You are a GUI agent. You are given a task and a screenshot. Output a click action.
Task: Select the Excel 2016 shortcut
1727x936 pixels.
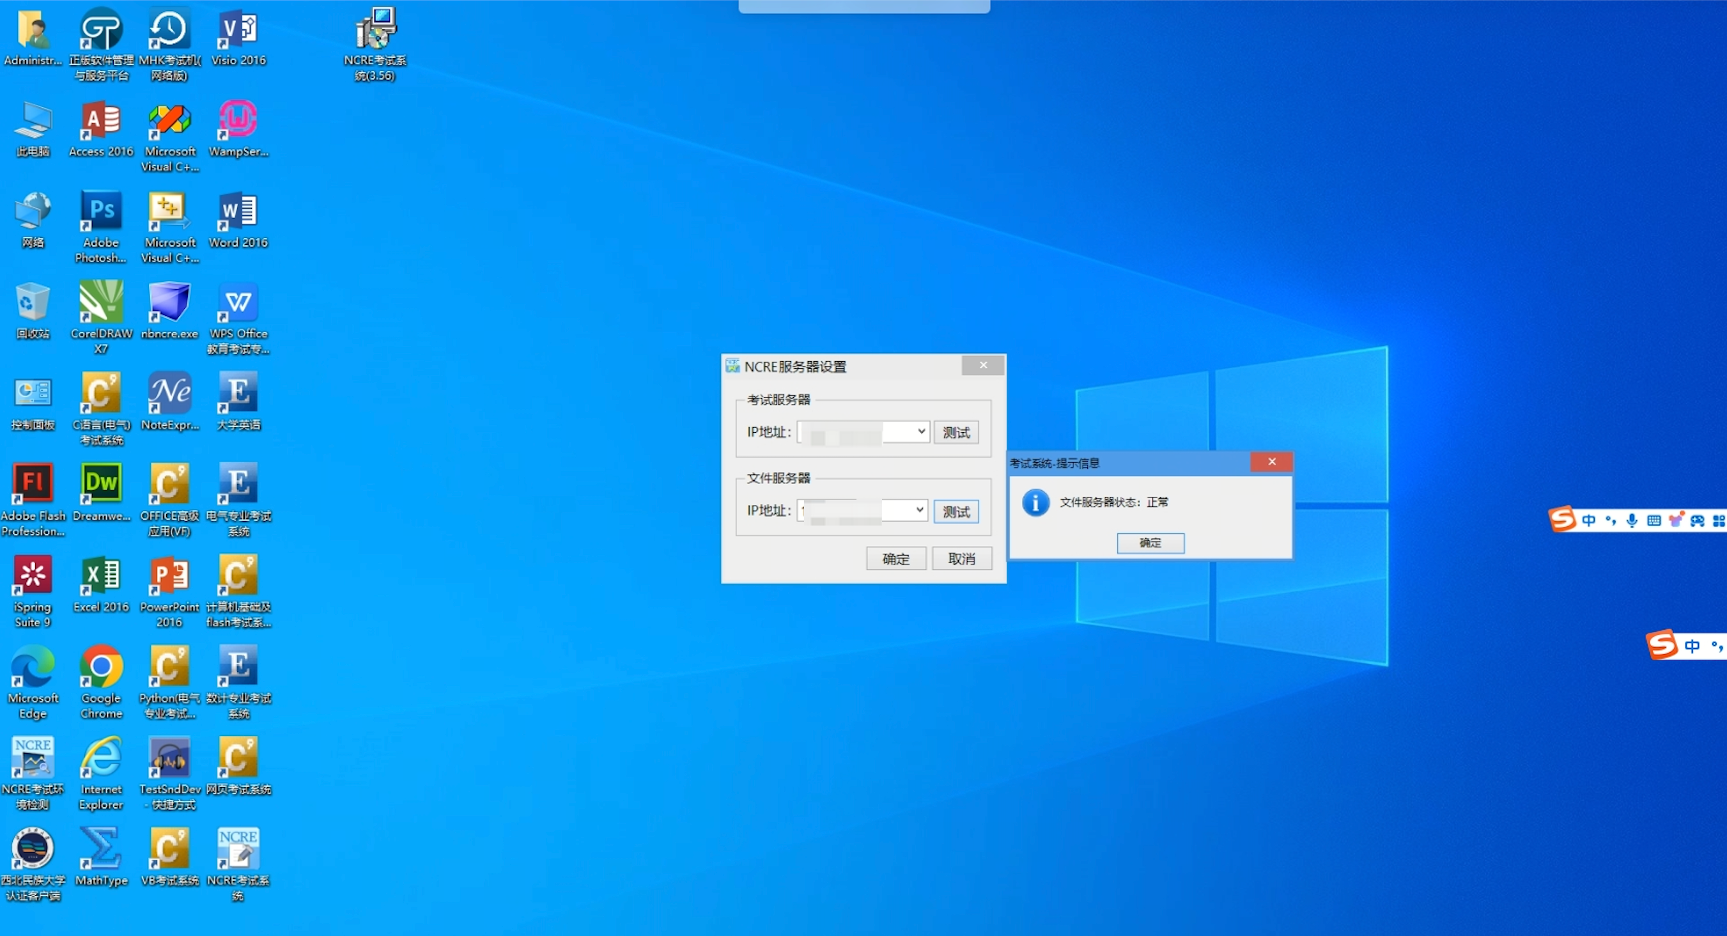tap(101, 584)
